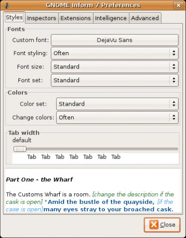Open the Font size dropdown

coord(114,67)
